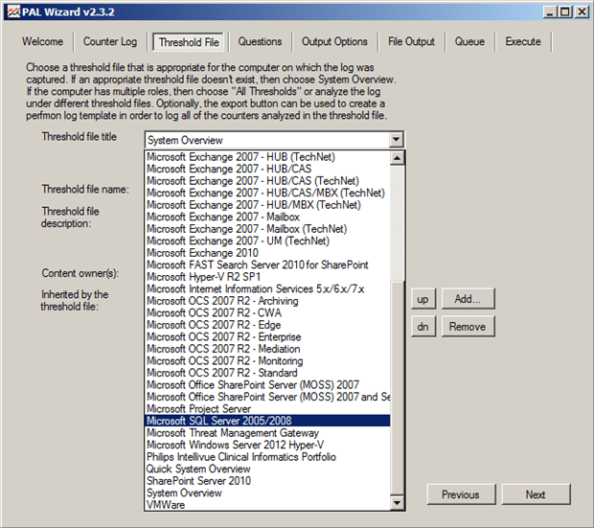Choose Microsoft Exchange 2010
This screenshot has height=528, width=594.
(x=267, y=253)
